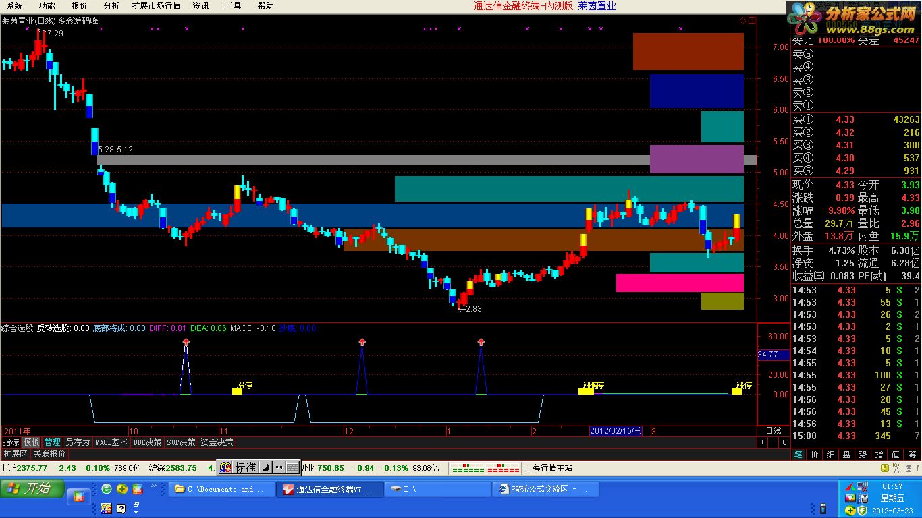The image size is (922, 518).
Task: Open the 扩展市场行情 menu
Action: click(156, 6)
